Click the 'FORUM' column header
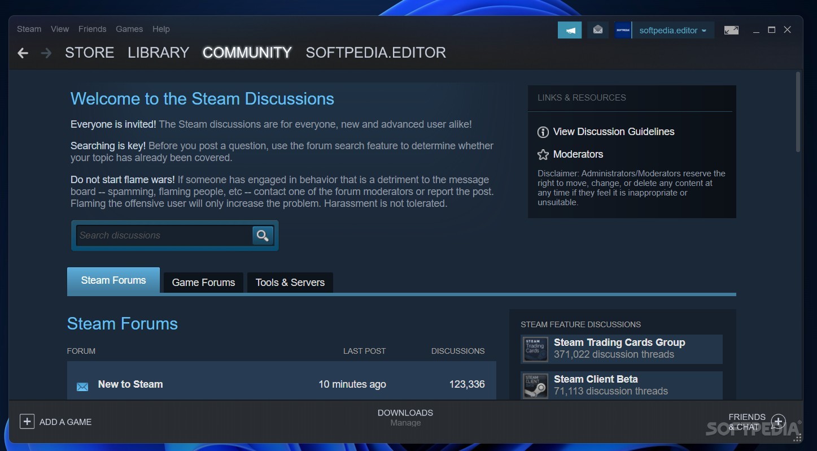817x451 pixels. pyautogui.click(x=81, y=351)
